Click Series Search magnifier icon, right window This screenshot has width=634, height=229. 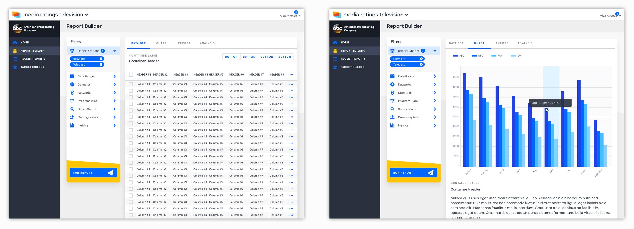[393, 109]
